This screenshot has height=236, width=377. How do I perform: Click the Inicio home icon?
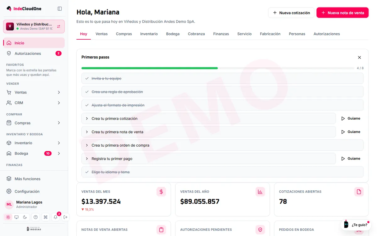point(9,43)
